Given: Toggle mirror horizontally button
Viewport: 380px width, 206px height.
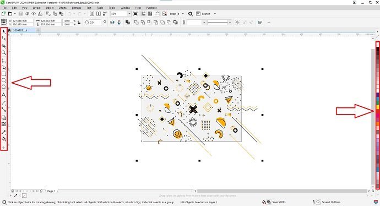Looking at the screenshot, I should [x=112, y=22].
